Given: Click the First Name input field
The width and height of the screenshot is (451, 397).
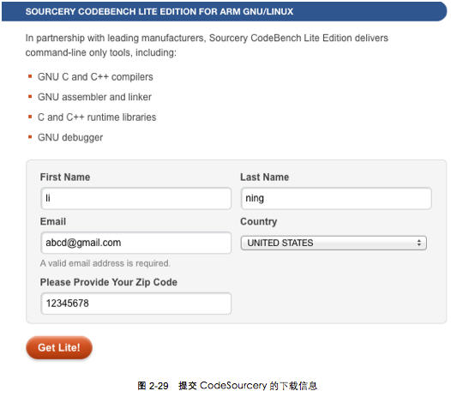Looking at the screenshot, I should 135,198.
